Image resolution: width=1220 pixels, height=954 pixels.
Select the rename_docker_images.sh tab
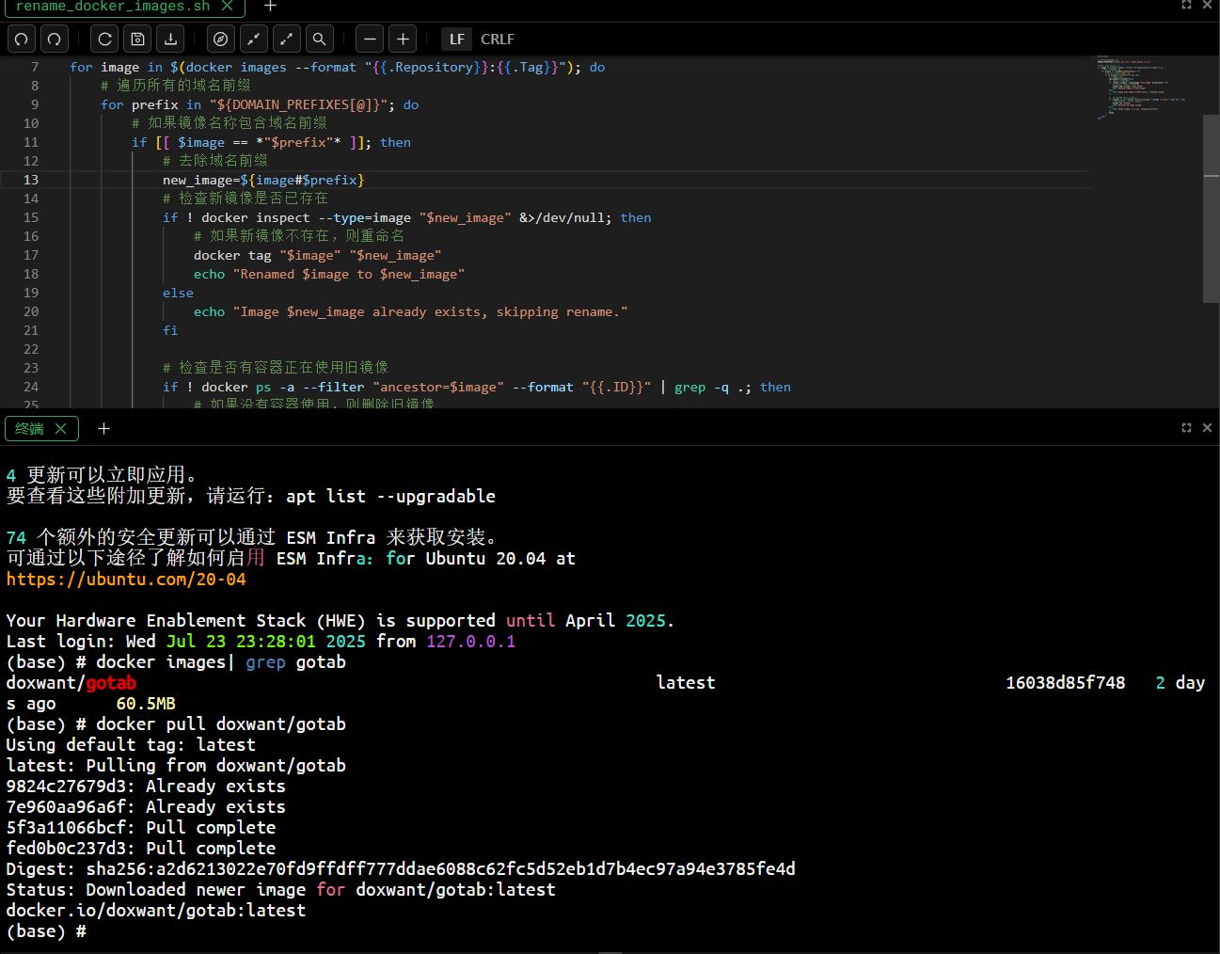[x=113, y=7]
